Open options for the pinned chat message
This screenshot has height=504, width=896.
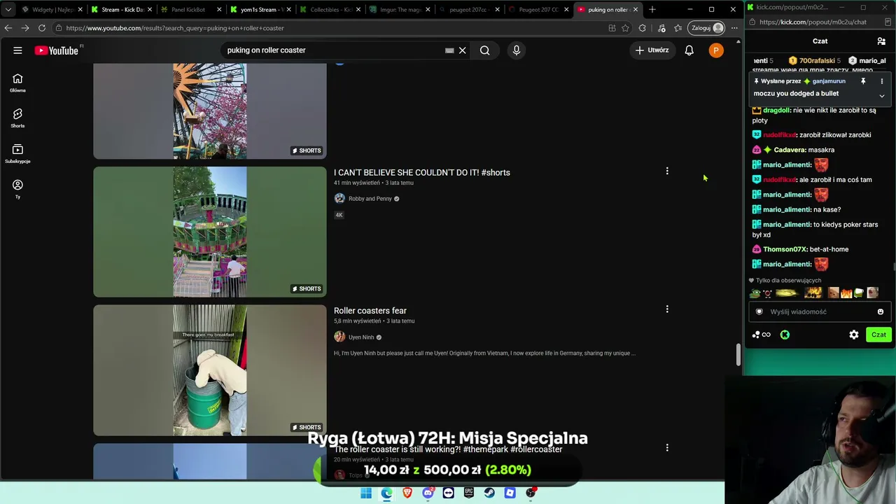(882, 81)
